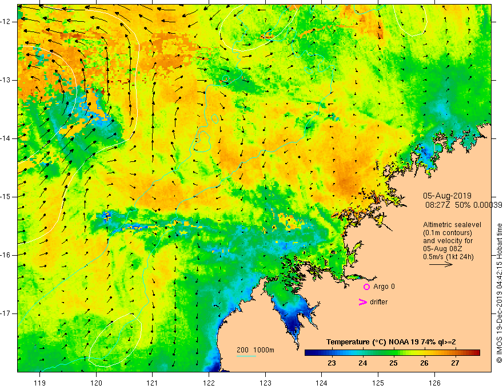Click the 05-Aug 08Z caption line

(x=442, y=249)
